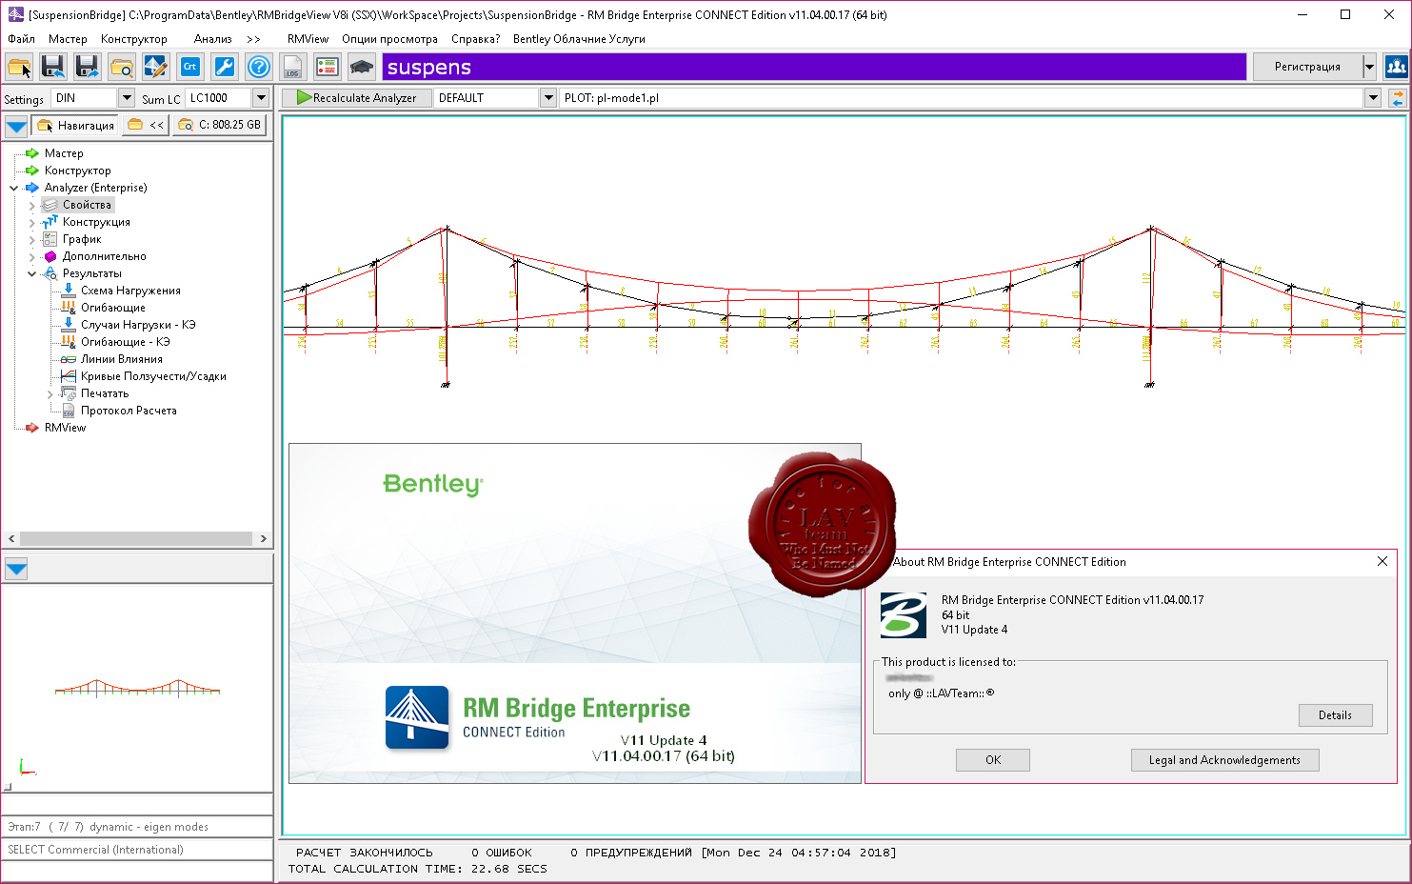Click the blue triangle above the preview pane
The height and width of the screenshot is (884, 1412).
point(16,570)
